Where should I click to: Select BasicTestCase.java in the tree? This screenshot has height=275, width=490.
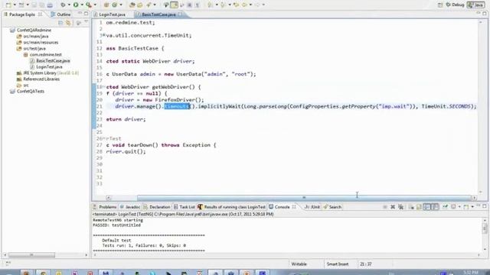pos(53,61)
